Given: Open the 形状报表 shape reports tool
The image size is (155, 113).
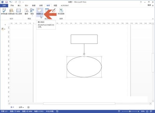Looking at the screenshot, I should tap(61, 11).
